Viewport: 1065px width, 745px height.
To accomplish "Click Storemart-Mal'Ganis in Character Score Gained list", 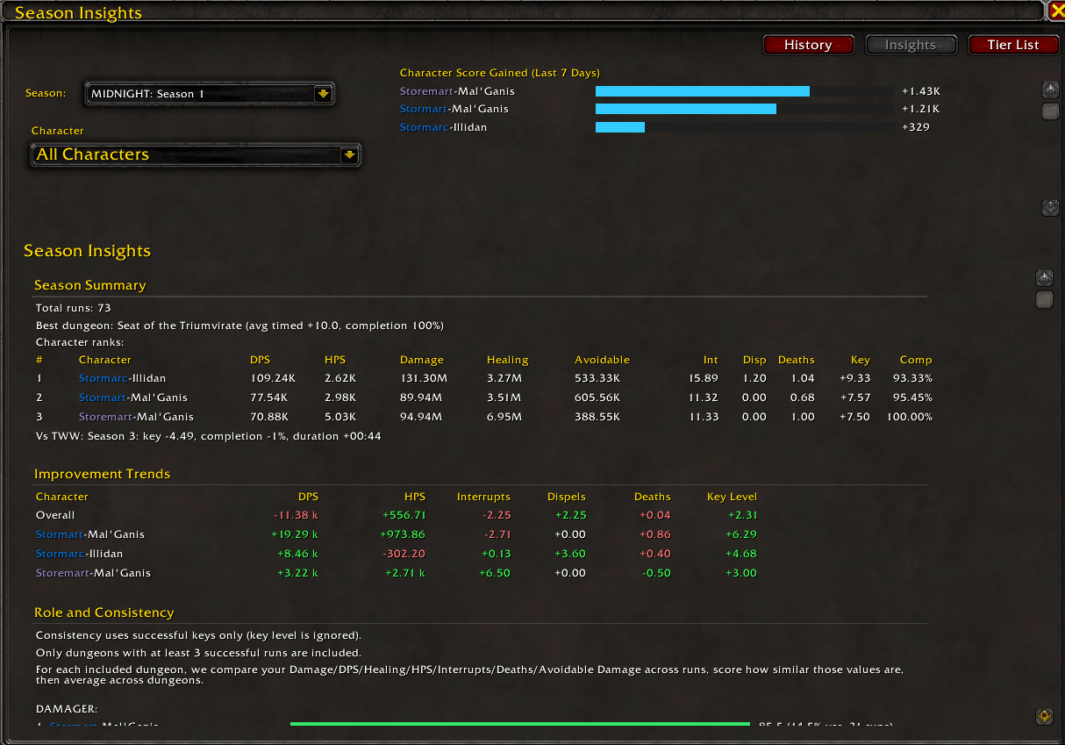I will (457, 91).
